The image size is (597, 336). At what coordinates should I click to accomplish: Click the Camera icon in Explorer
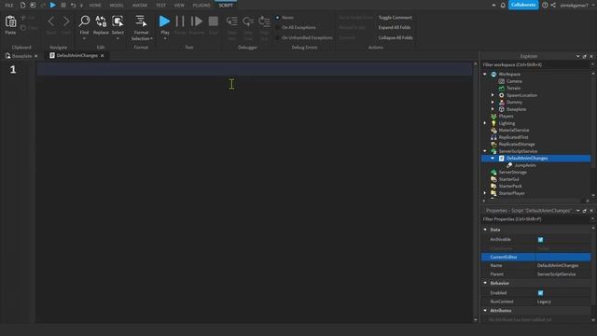pos(502,81)
